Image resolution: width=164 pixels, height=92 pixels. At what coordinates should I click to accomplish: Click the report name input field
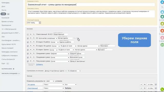[91, 5]
